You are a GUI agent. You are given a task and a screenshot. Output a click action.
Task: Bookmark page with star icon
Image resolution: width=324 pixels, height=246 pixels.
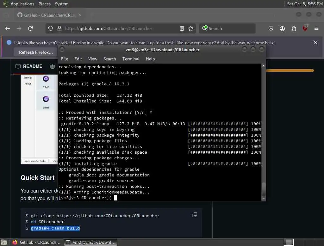(x=191, y=28)
